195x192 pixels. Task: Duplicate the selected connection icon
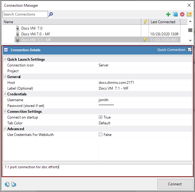pyautogui.click(x=175, y=14)
